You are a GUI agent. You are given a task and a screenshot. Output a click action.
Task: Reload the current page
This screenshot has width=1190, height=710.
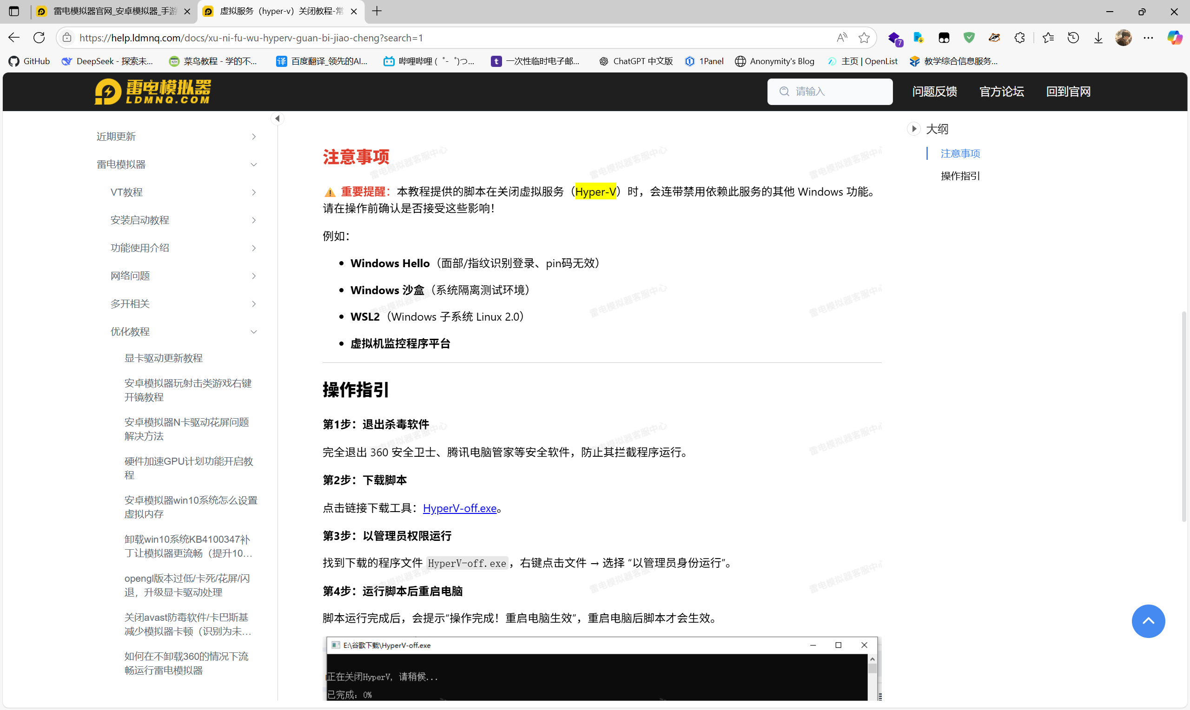coord(39,38)
